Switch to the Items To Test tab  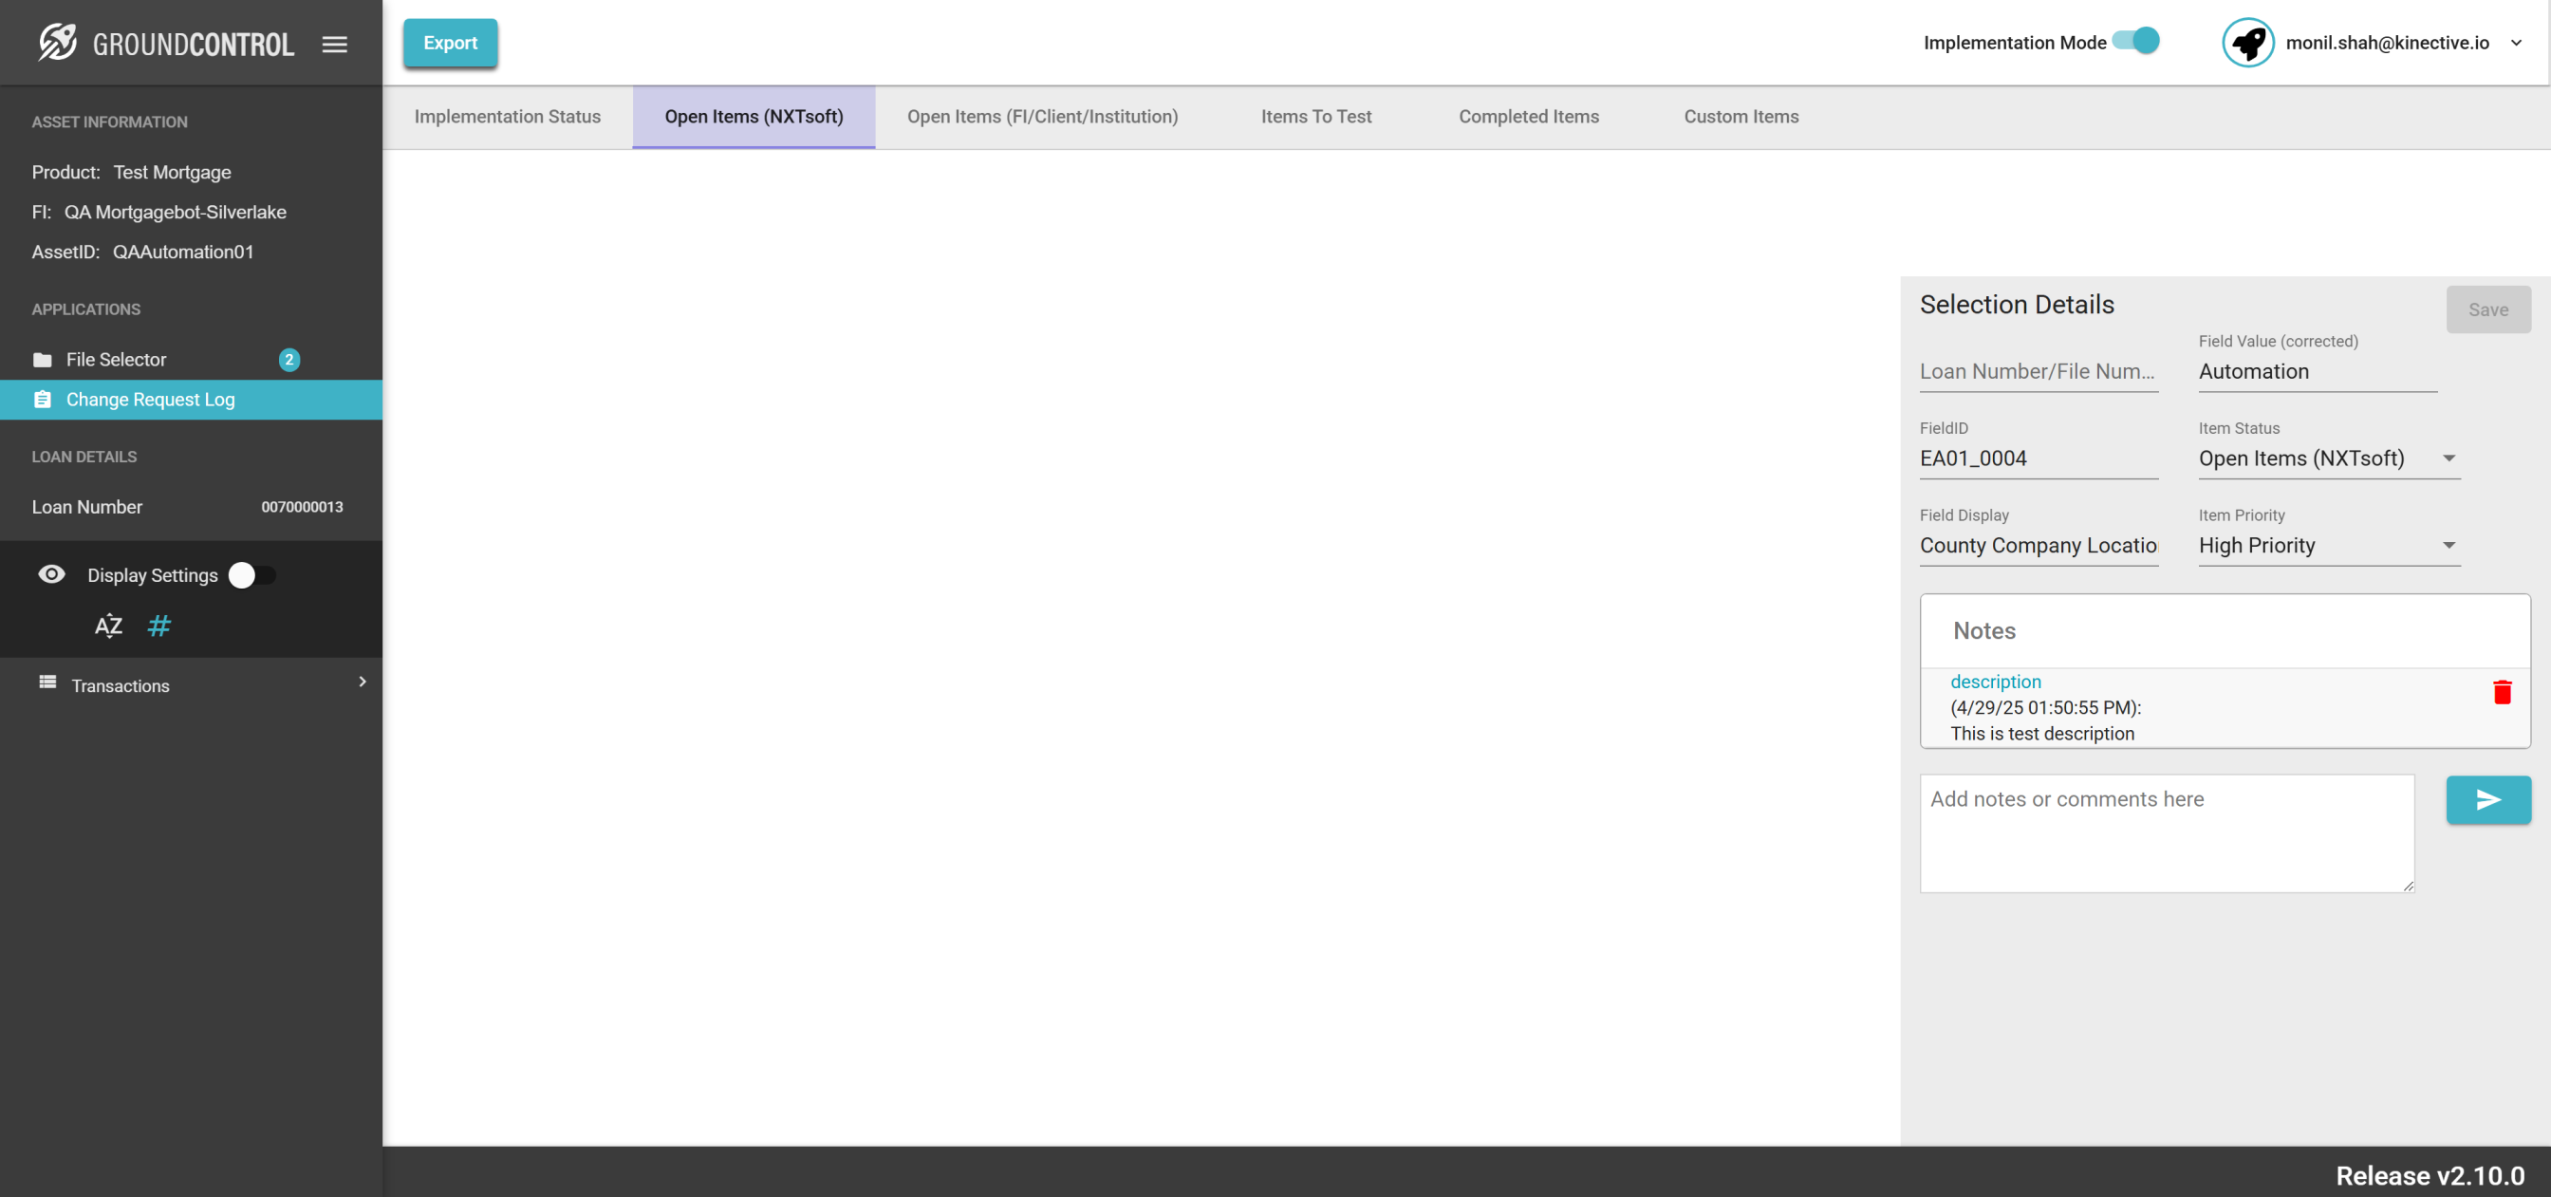click(1315, 116)
